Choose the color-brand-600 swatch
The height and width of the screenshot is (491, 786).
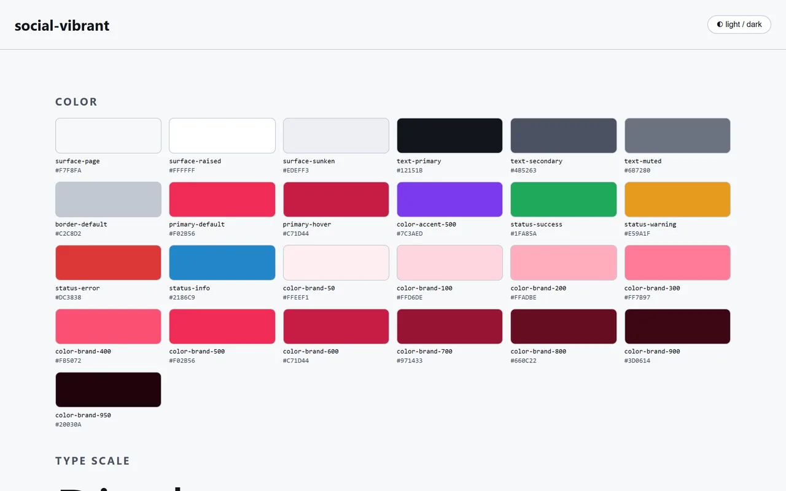(x=336, y=327)
